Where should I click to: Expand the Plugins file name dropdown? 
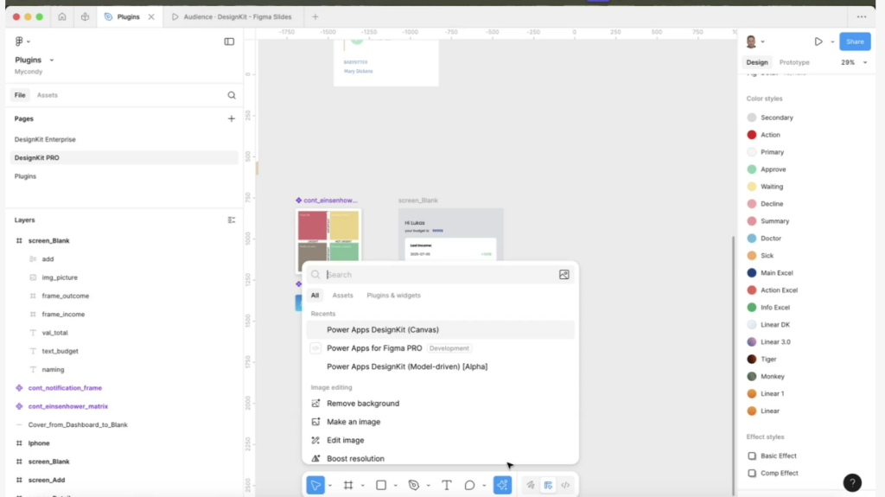pyautogui.click(x=51, y=60)
